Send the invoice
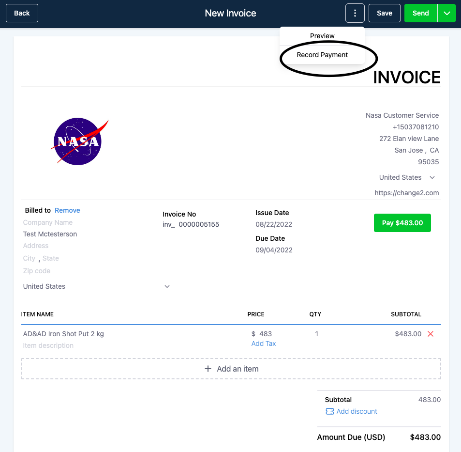The image size is (461, 452). [x=421, y=13]
